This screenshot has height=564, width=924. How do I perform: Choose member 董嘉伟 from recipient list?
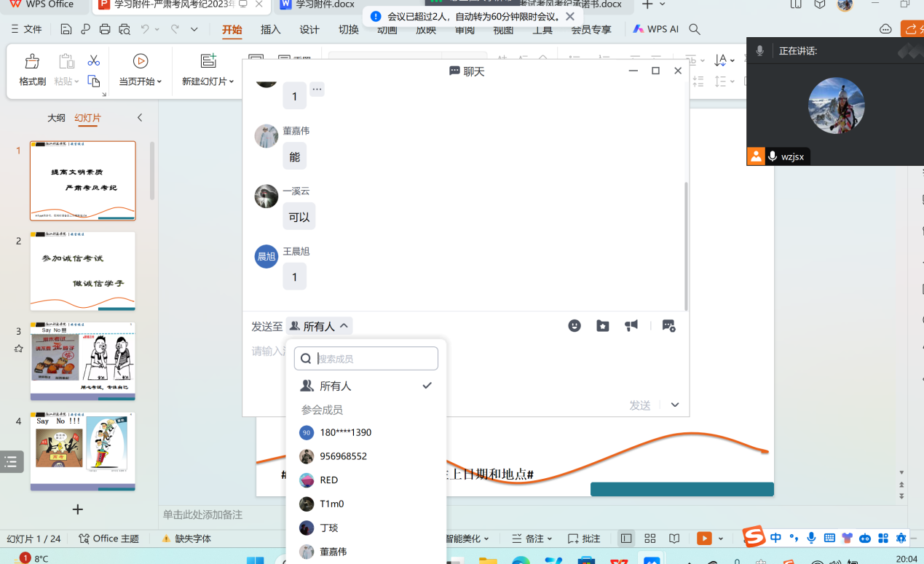pos(333,552)
